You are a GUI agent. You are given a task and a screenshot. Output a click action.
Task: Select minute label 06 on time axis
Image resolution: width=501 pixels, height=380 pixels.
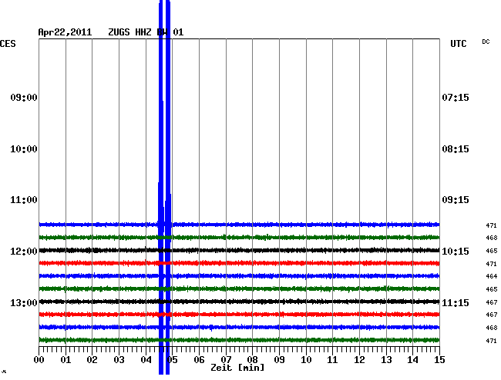pyautogui.click(x=199, y=360)
